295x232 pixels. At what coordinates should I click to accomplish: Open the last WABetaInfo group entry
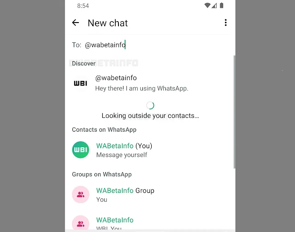tap(150, 223)
